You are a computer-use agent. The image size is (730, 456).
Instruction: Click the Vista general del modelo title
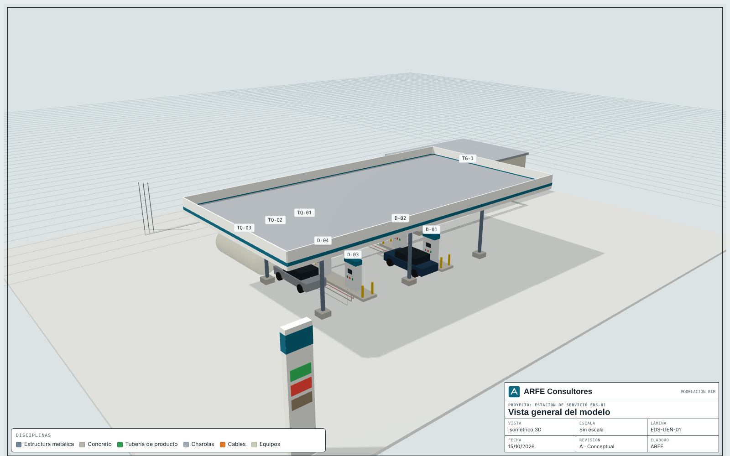click(559, 412)
